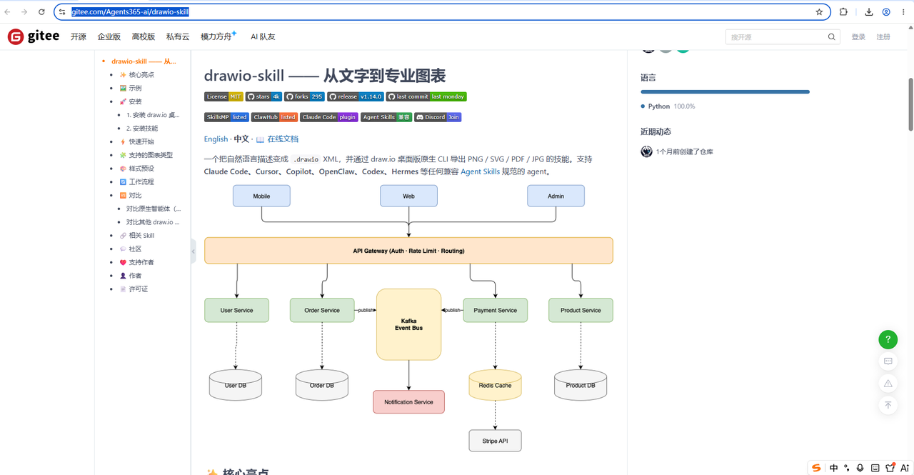Toggle the input method punctuation mode
This screenshot has height=475, width=914.
point(847,468)
